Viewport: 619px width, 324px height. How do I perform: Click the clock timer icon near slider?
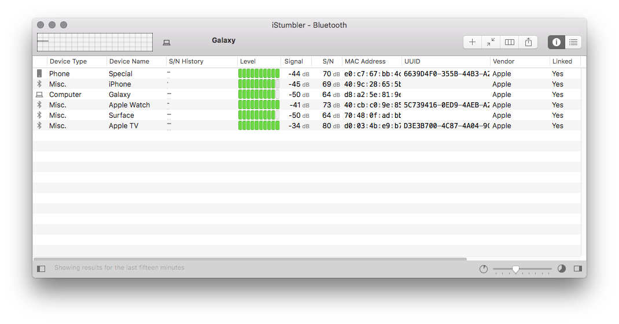click(x=484, y=269)
